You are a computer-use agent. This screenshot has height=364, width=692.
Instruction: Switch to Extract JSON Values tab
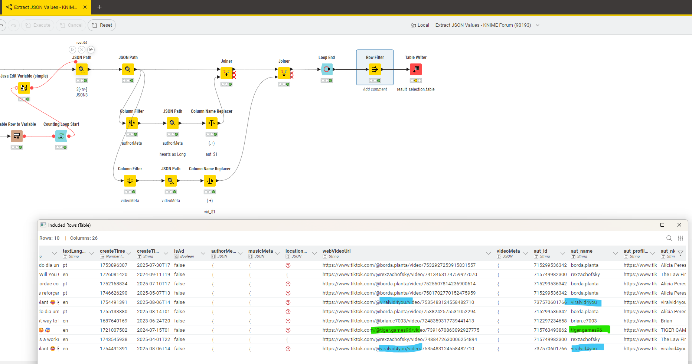(x=43, y=7)
